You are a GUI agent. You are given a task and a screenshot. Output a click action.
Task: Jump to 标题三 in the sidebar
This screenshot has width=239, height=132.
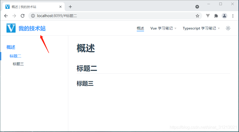18,64
